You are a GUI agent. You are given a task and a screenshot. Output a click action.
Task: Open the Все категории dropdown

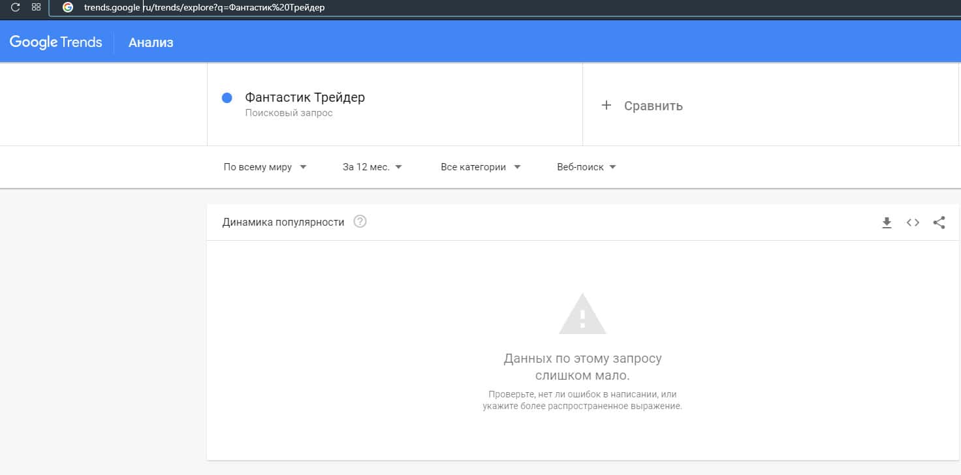click(x=480, y=167)
